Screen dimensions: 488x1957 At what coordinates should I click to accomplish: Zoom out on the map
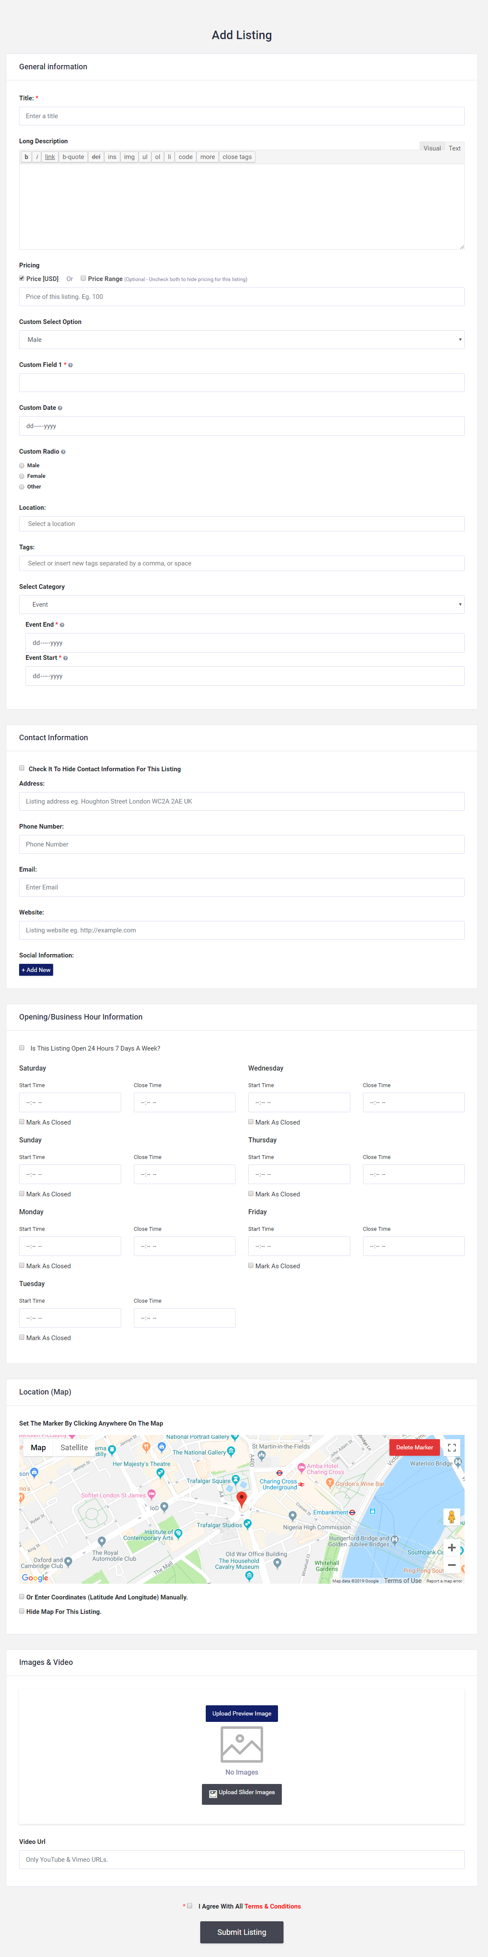click(x=451, y=1565)
